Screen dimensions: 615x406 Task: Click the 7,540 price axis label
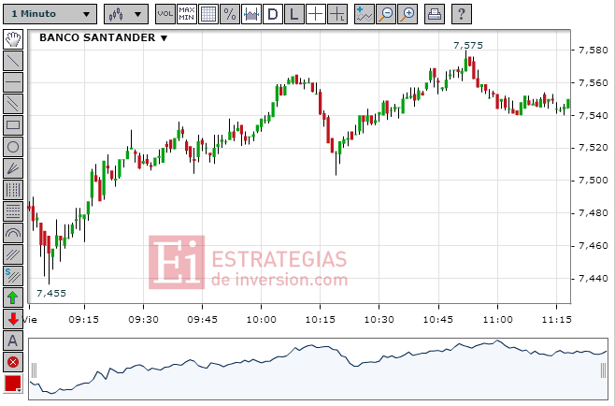[x=594, y=115]
